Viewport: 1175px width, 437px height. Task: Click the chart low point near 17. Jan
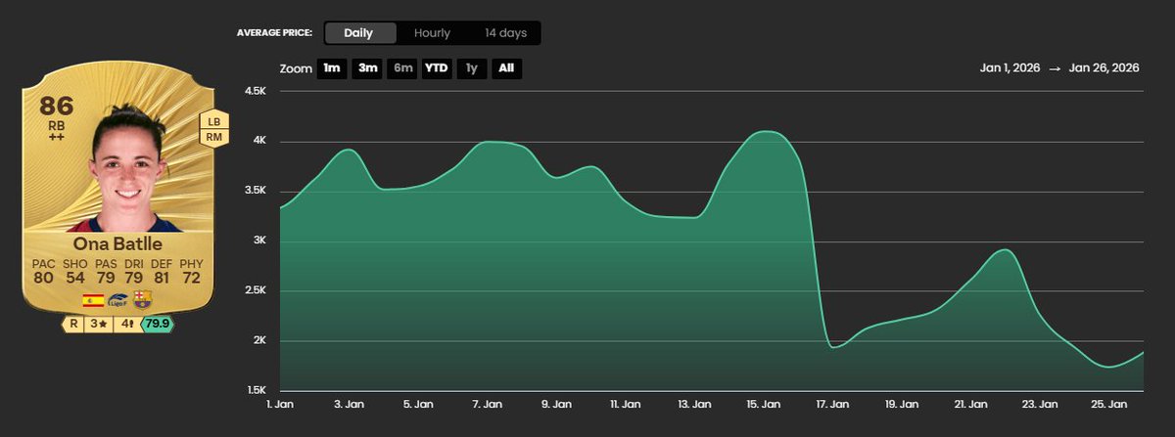[833, 347]
